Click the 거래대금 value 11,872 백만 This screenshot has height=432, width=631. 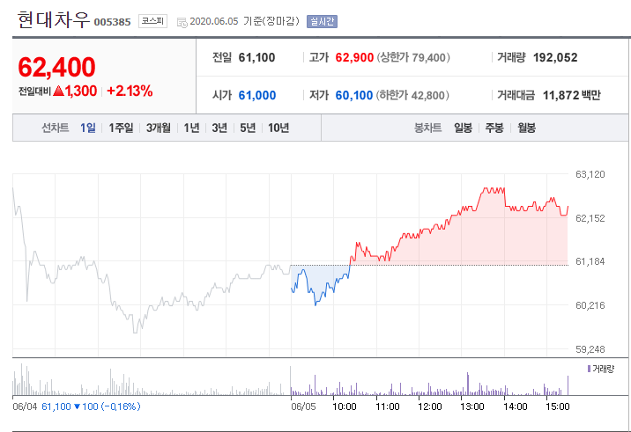point(571,95)
